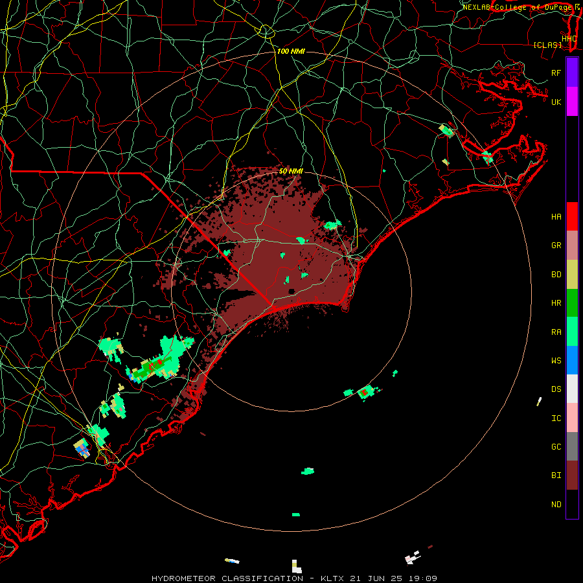The image size is (583, 583).
Task: Click the 50 NMI range ring label
Action: click(x=291, y=171)
